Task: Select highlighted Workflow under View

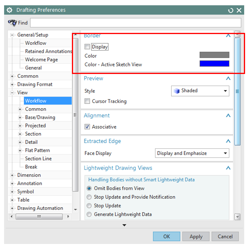Action: (x=48, y=101)
